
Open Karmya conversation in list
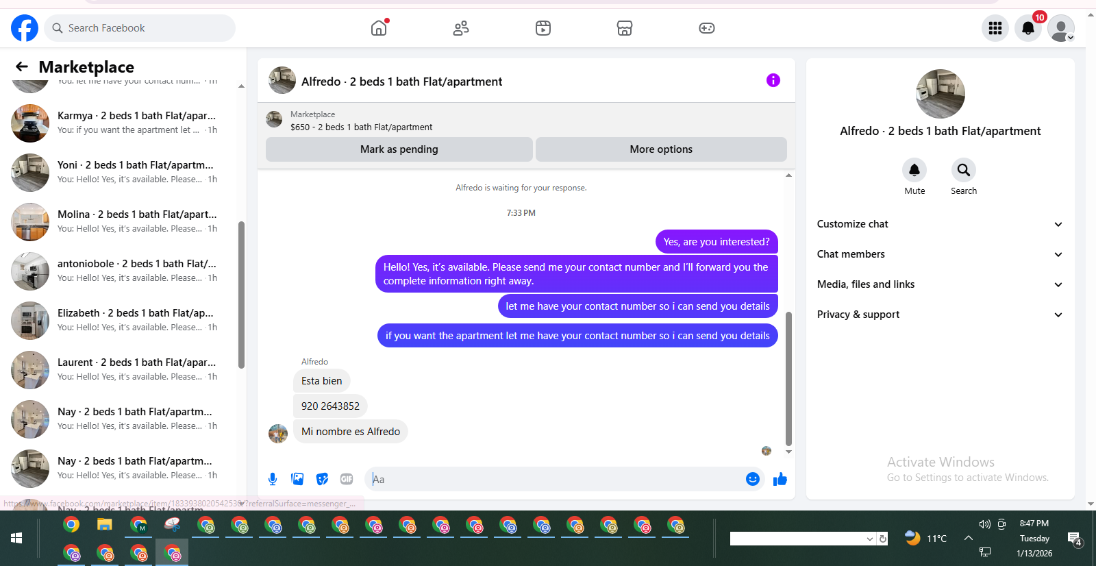click(x=121, y=123)
